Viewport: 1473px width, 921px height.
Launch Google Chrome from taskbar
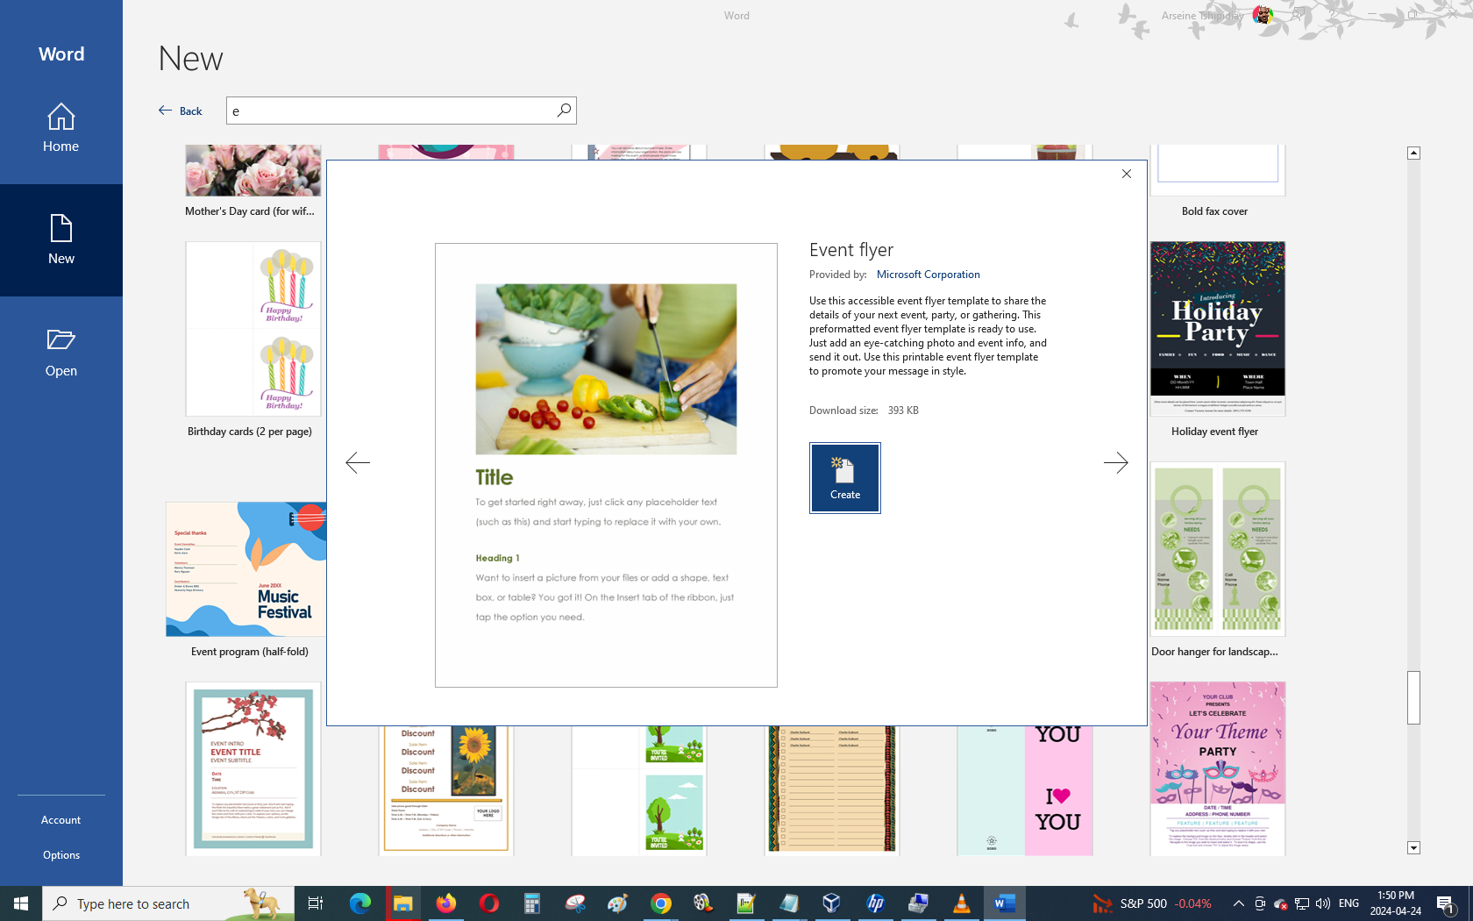point(661,903)
